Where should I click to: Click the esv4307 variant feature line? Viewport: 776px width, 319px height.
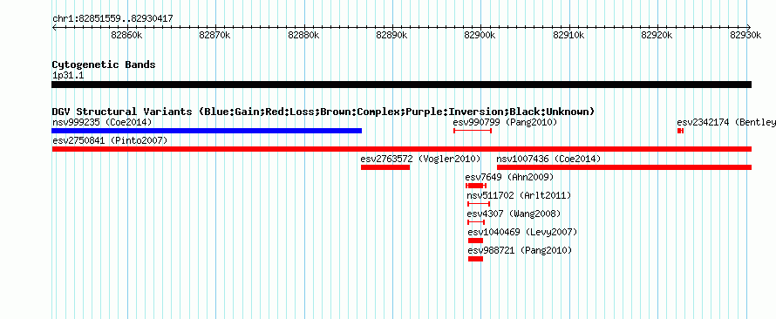pos(476,222)
